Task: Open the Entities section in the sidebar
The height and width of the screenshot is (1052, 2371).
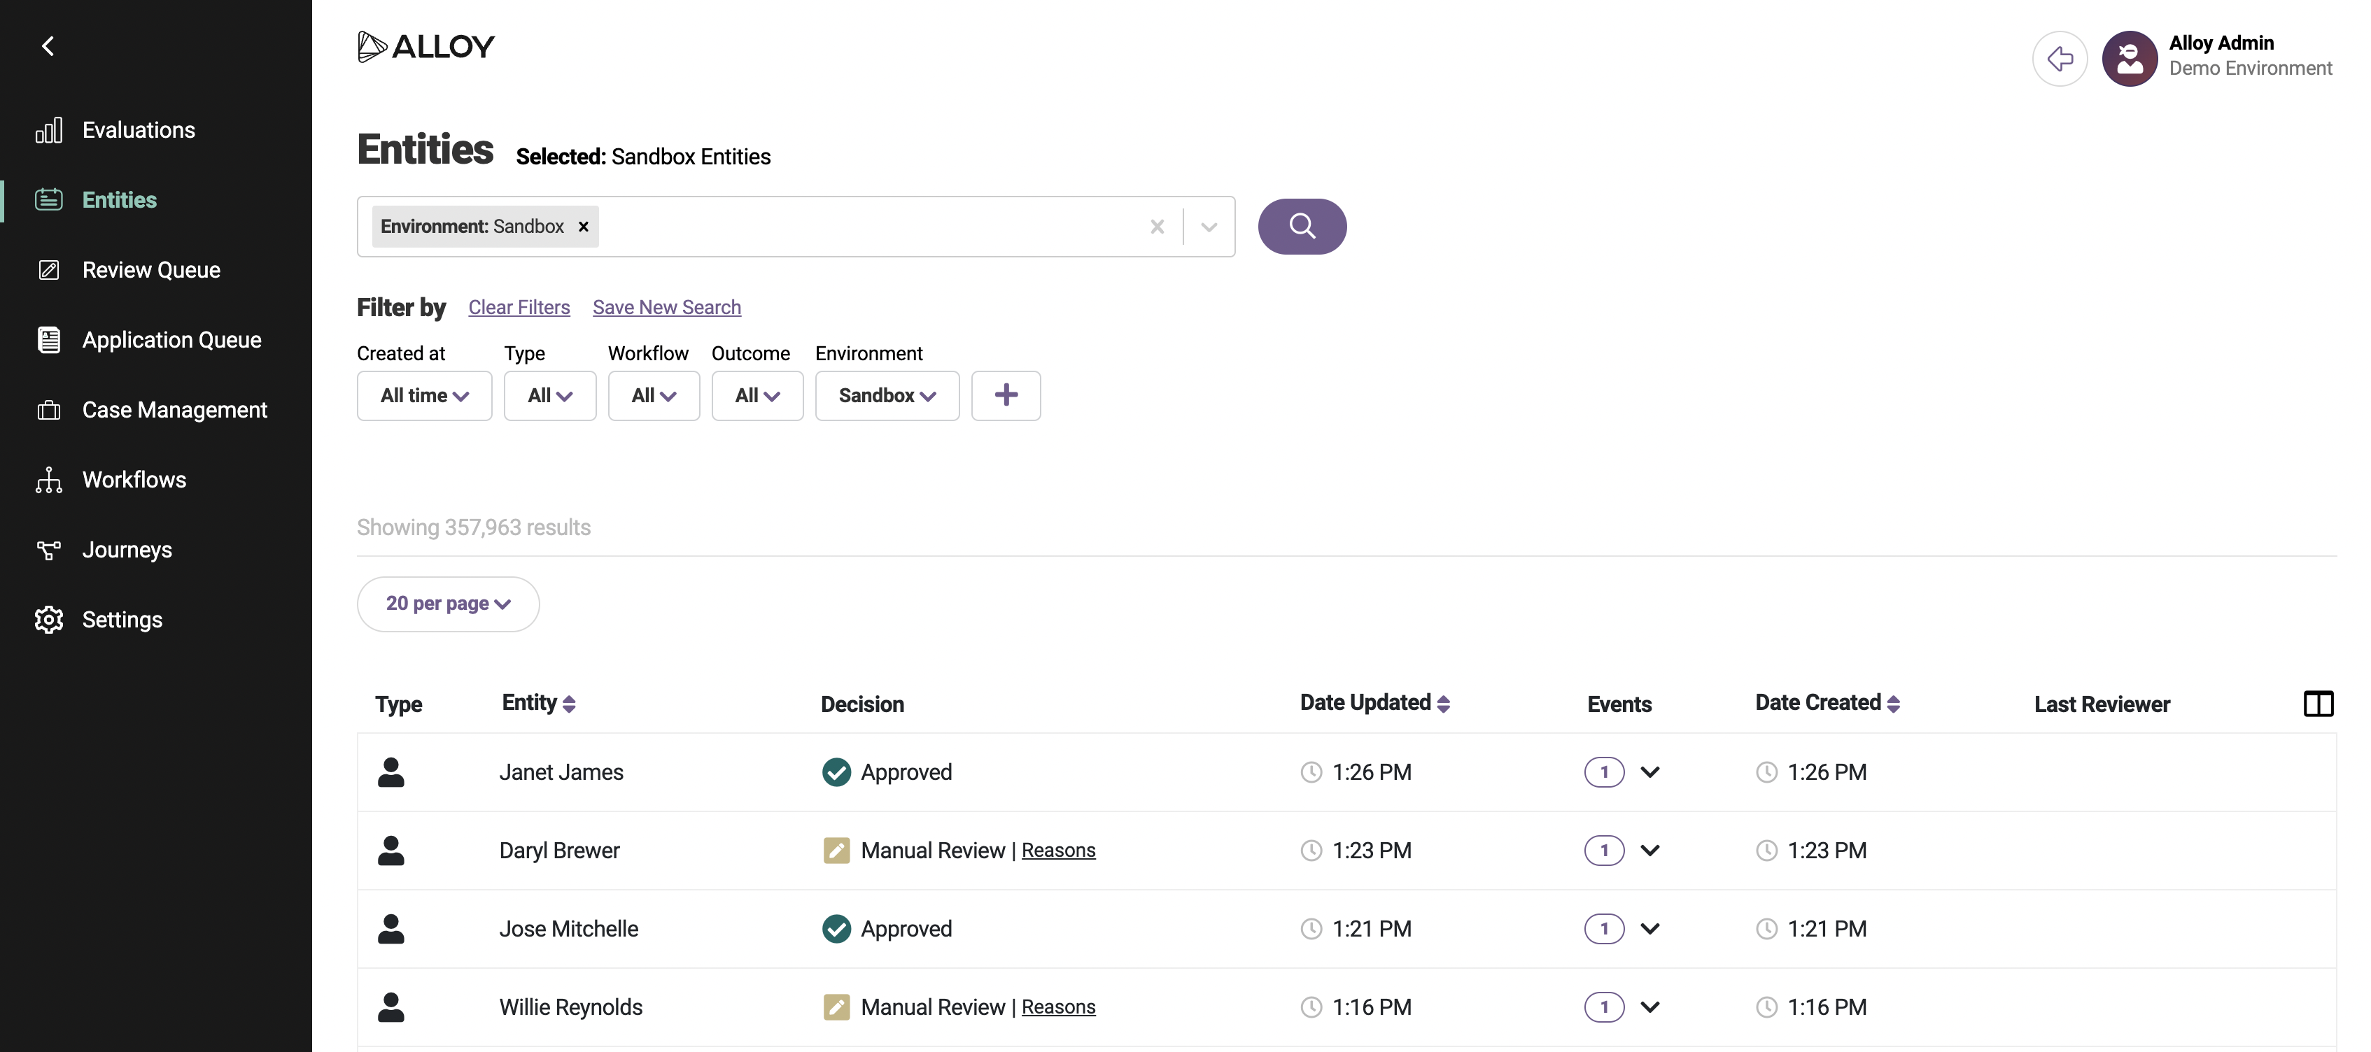Action: [x=120, y=199]
